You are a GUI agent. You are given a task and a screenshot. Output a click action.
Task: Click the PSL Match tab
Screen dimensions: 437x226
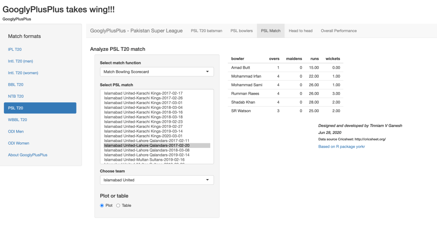(270, 31)
